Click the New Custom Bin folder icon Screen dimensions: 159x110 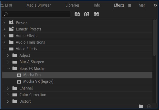pos(141,106)
